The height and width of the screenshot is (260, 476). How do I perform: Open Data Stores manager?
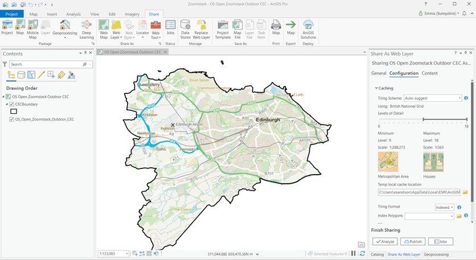(x=185, y=29)
